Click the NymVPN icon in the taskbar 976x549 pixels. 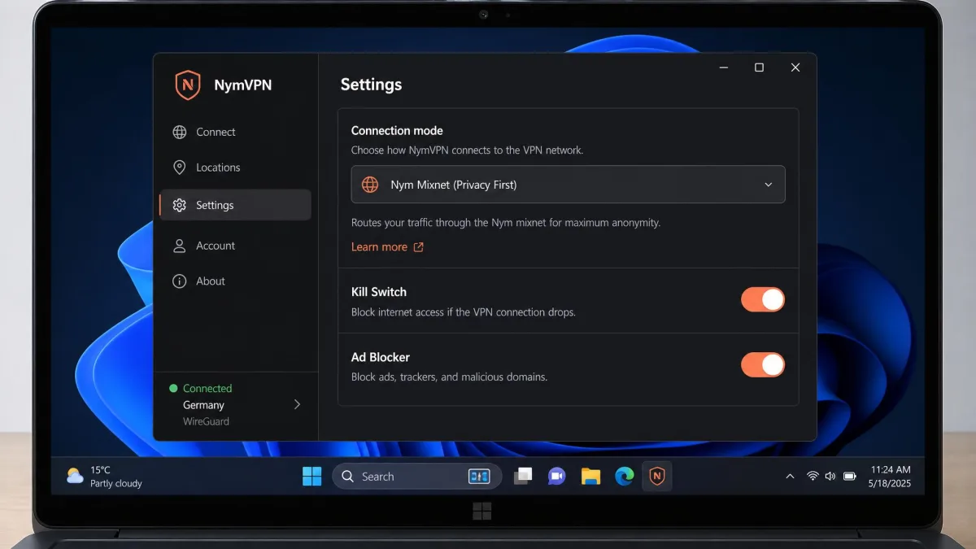coord(657,477)
